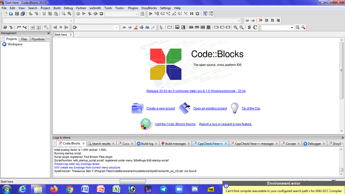Click the Save file floppy icon
Screen dimensions: 345x194
click(17, 13)
